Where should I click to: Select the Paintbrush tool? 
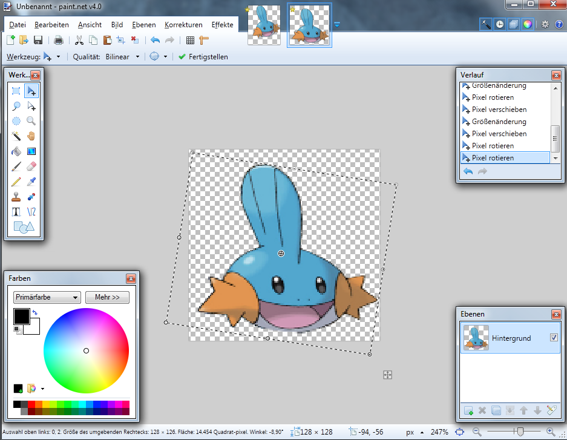[x=16, y=166]
